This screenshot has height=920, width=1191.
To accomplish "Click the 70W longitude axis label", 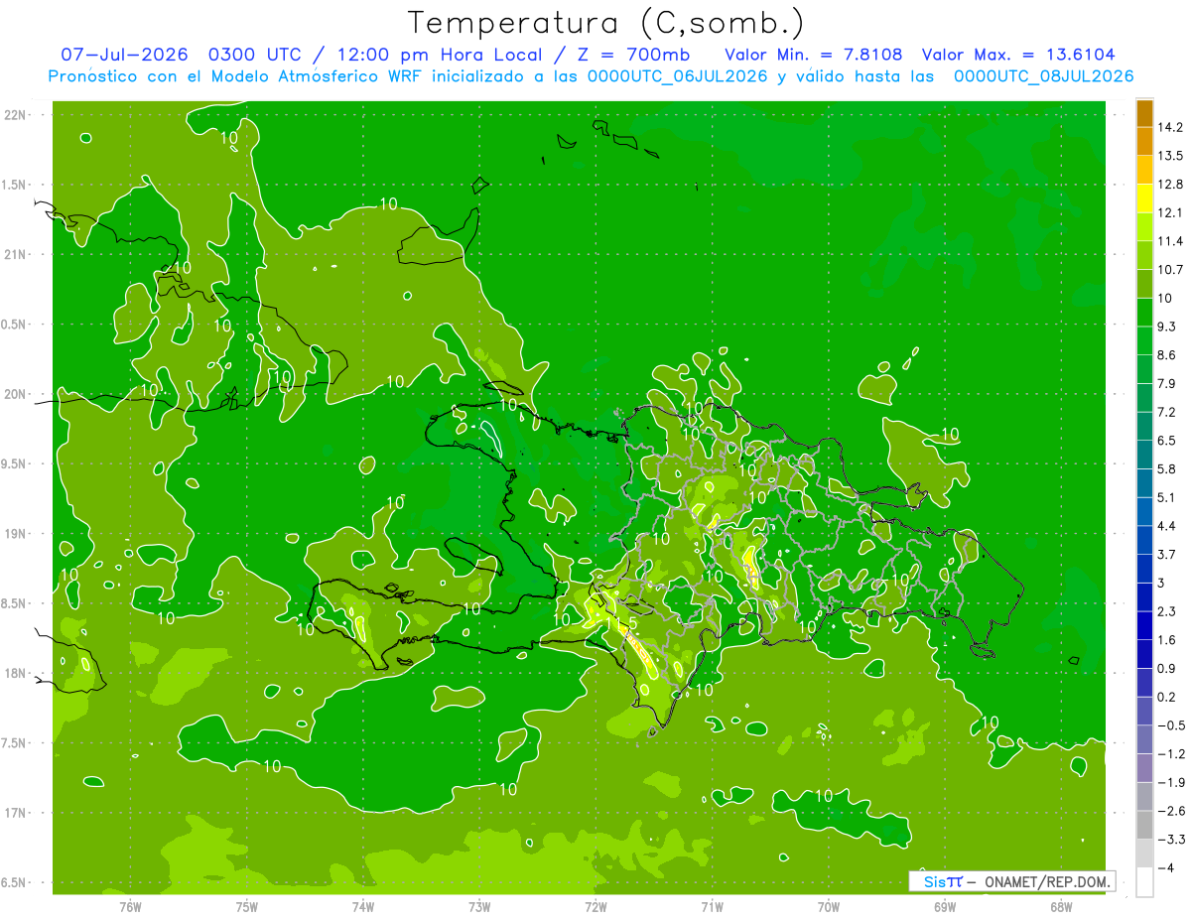I will pyautogui.click(x=829, y=907).
